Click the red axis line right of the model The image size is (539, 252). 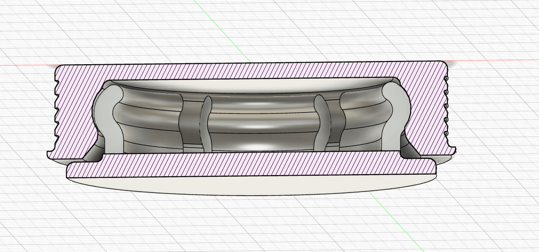coord(495,60)
